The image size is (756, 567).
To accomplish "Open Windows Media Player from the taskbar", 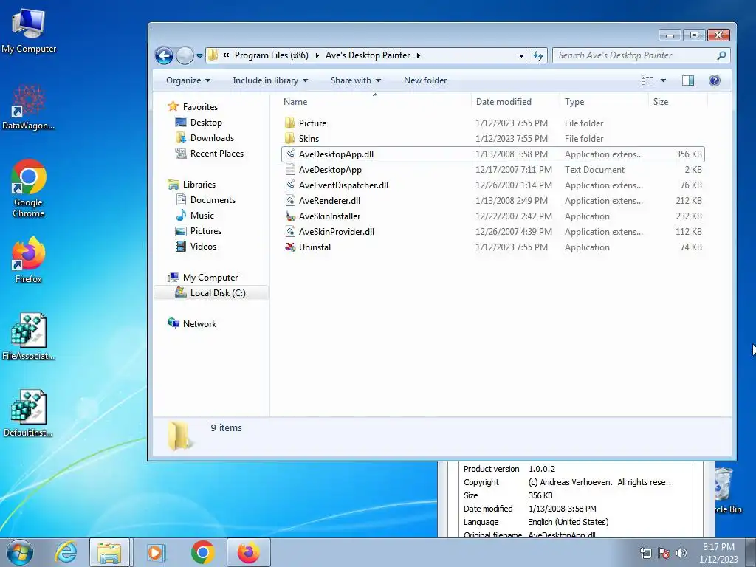I will coord(157,552).
